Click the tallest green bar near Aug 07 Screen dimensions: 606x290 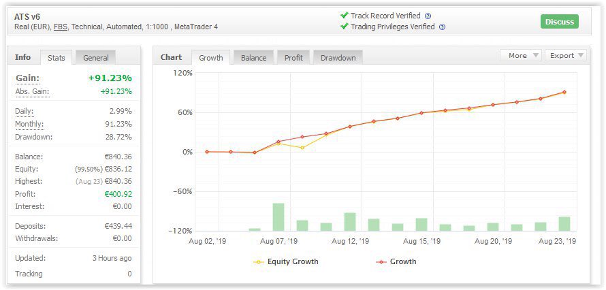278,217
